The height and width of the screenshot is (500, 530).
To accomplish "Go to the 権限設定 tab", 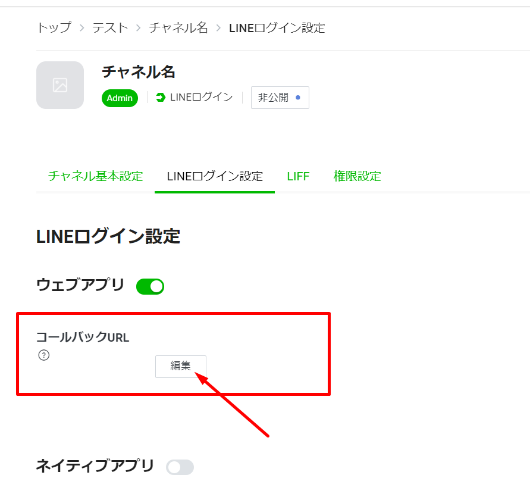I will pyautogui.click(x=357, y=176).
